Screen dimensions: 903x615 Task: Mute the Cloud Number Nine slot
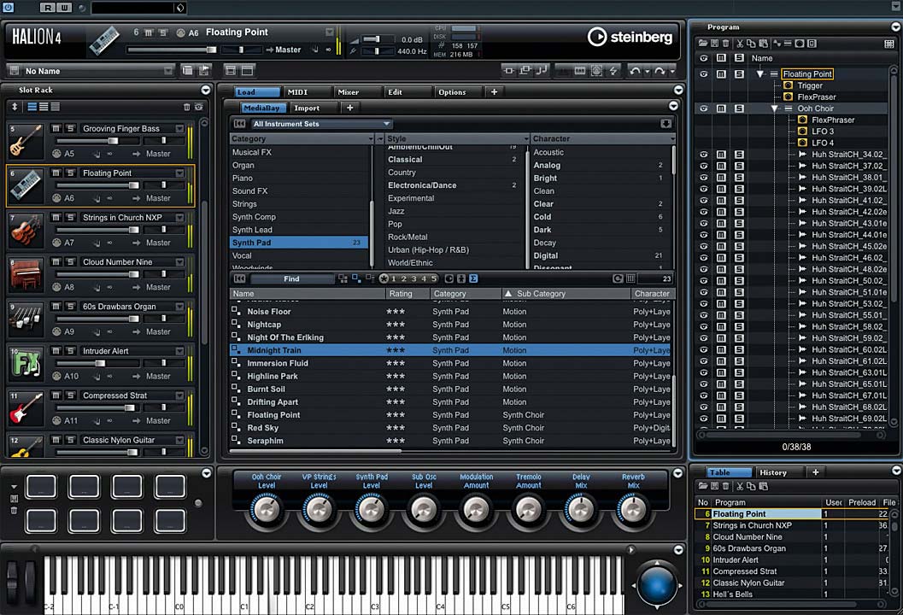pos(56,262)
